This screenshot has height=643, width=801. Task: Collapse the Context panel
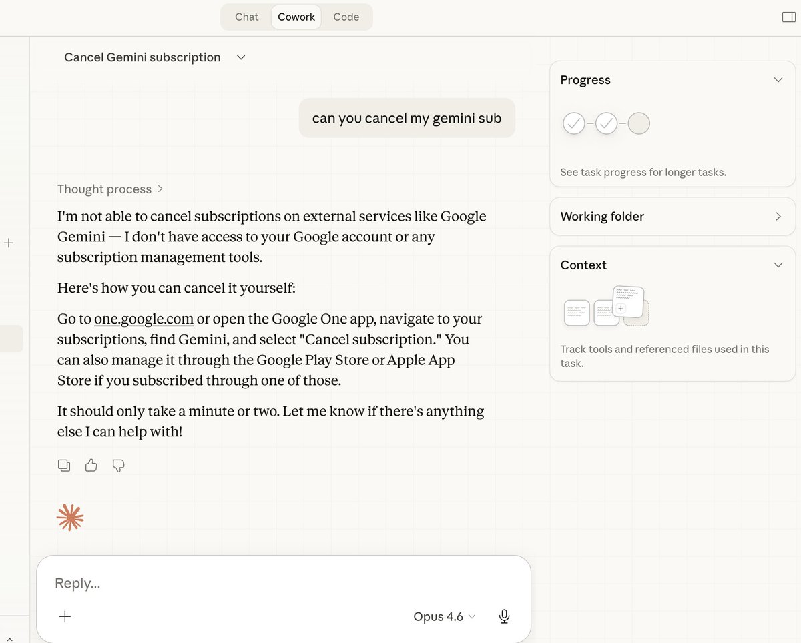778,265
